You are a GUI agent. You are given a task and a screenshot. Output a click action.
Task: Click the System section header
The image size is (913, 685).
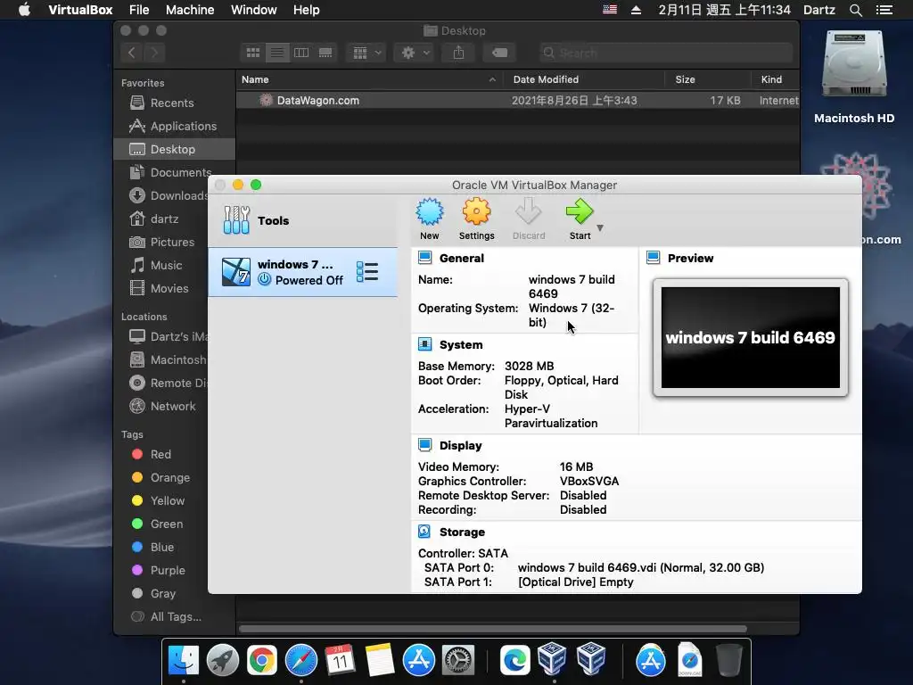click(461, 345)
